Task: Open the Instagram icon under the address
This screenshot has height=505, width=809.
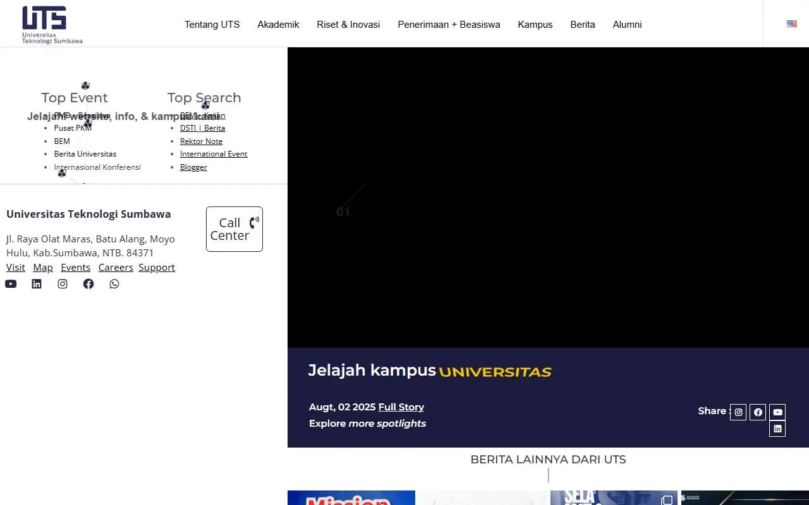Action: tap(63, 284)
